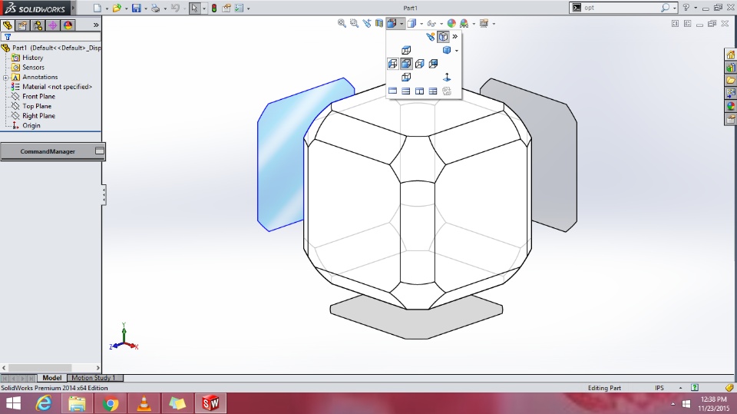The width and height of the screenshot is (737, 414).
Task: Open the Design Library tab on right
Action: pos(730,68)
